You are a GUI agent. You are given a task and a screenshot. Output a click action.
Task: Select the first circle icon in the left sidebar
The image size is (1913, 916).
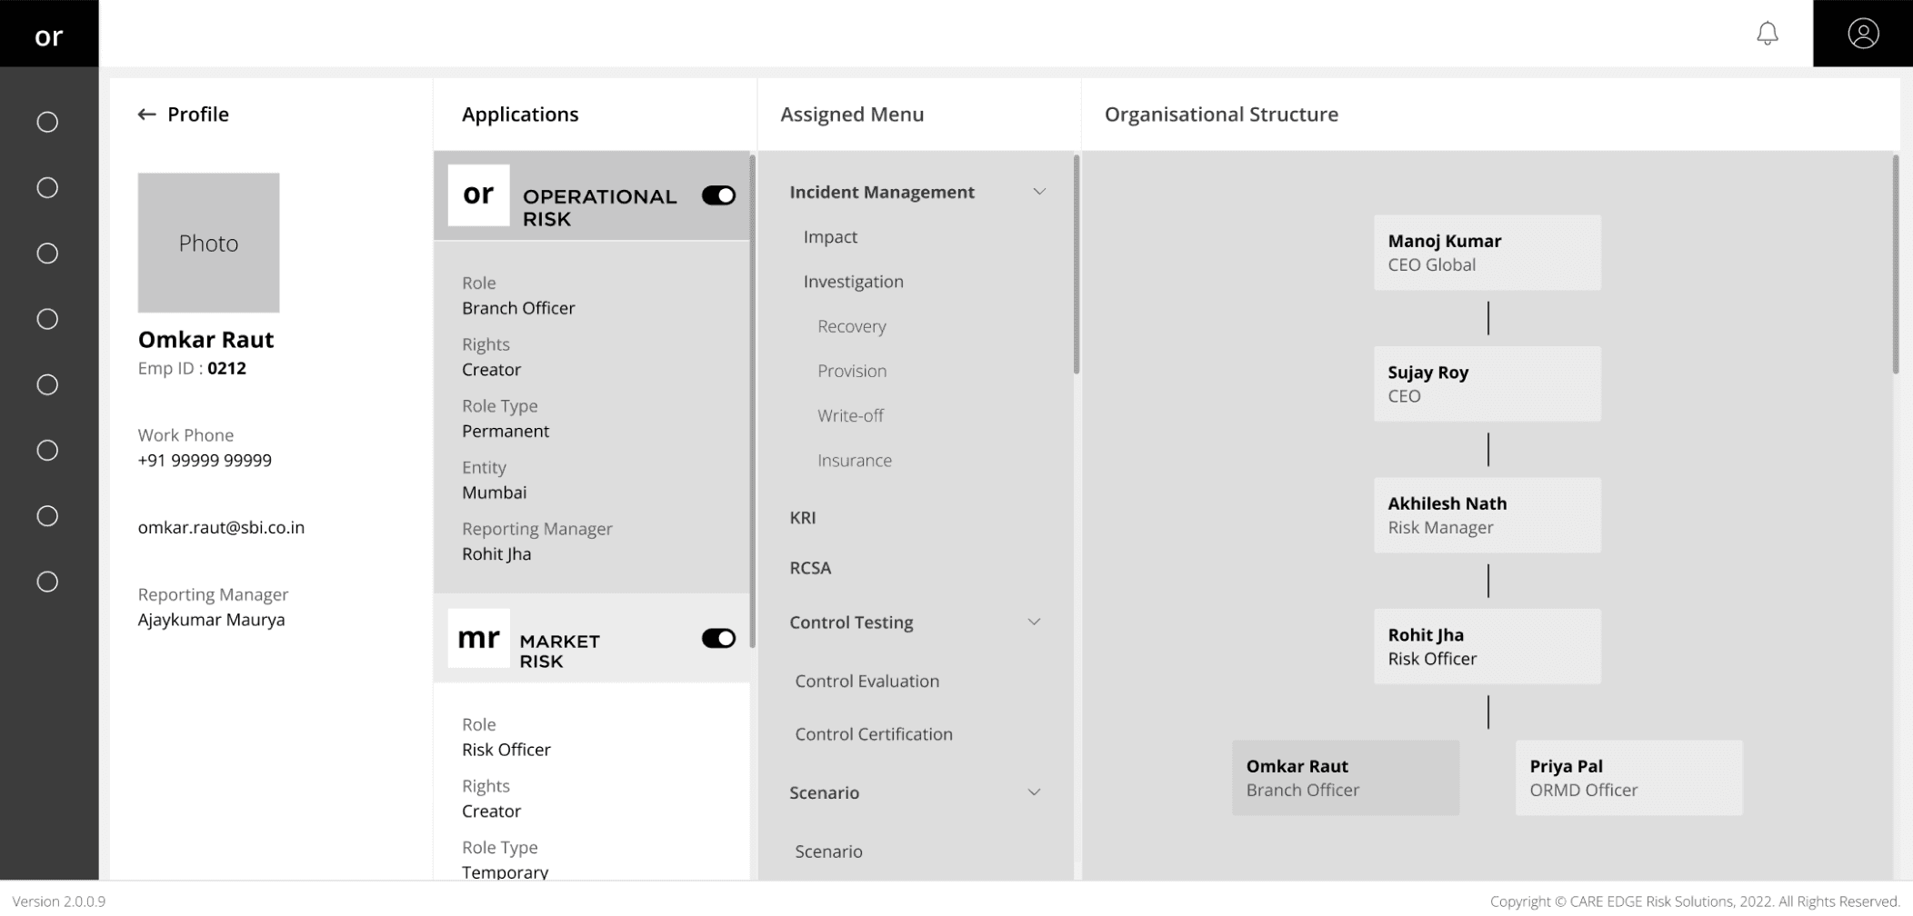[x=47, y=122]
